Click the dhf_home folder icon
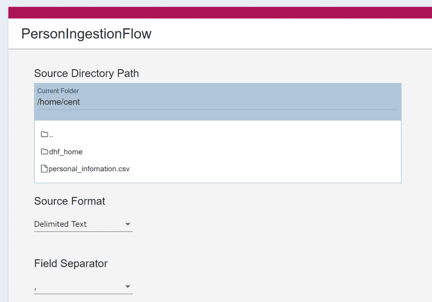 [44, 151]
